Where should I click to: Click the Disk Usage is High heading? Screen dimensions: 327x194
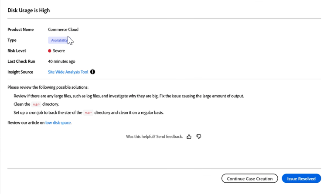29,10
